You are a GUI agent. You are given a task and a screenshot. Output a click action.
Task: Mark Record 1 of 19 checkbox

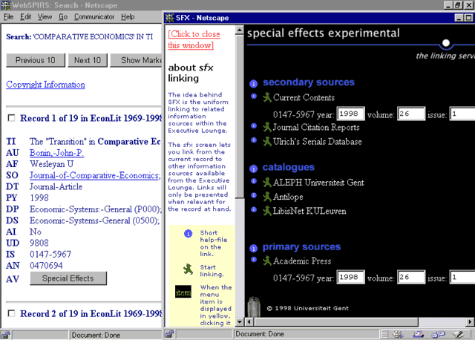(x=11, y=118)
